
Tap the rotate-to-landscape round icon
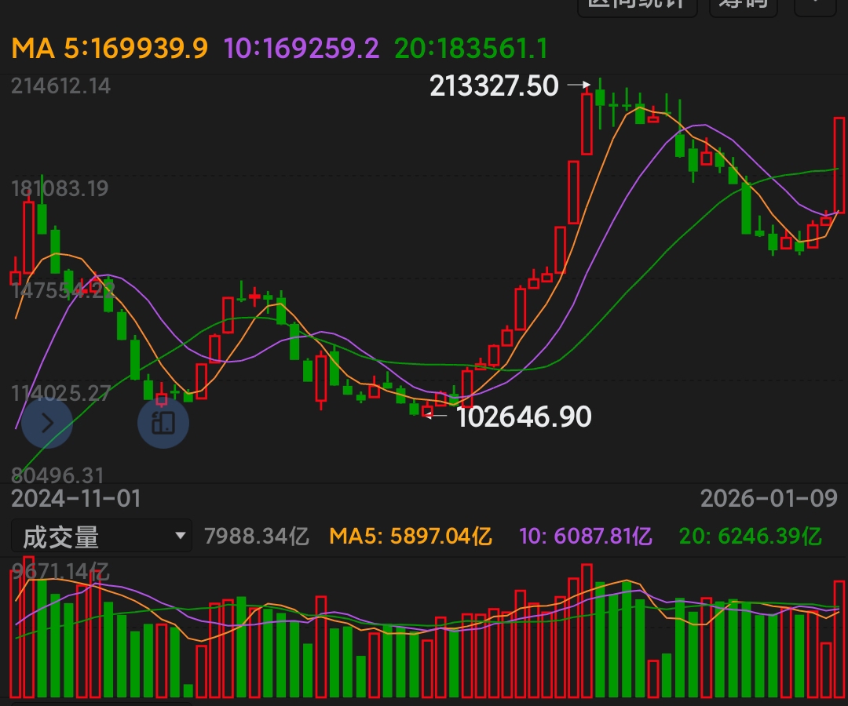tap(163, 422)
